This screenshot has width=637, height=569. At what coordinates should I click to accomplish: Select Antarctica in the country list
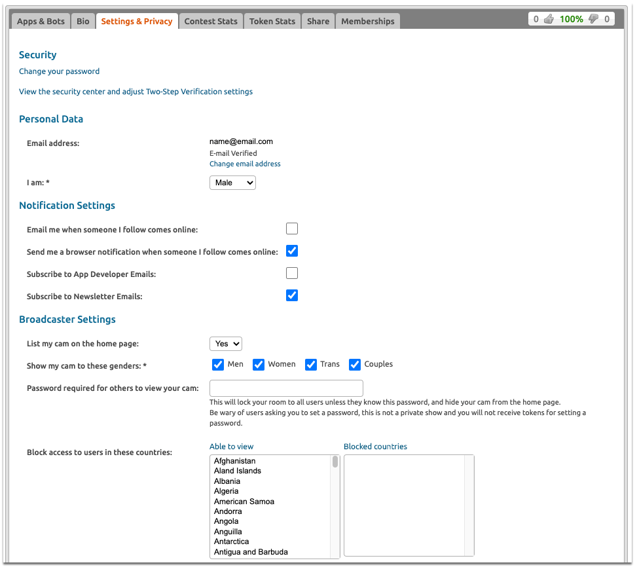pyautogui.click(x=232, y=541)
